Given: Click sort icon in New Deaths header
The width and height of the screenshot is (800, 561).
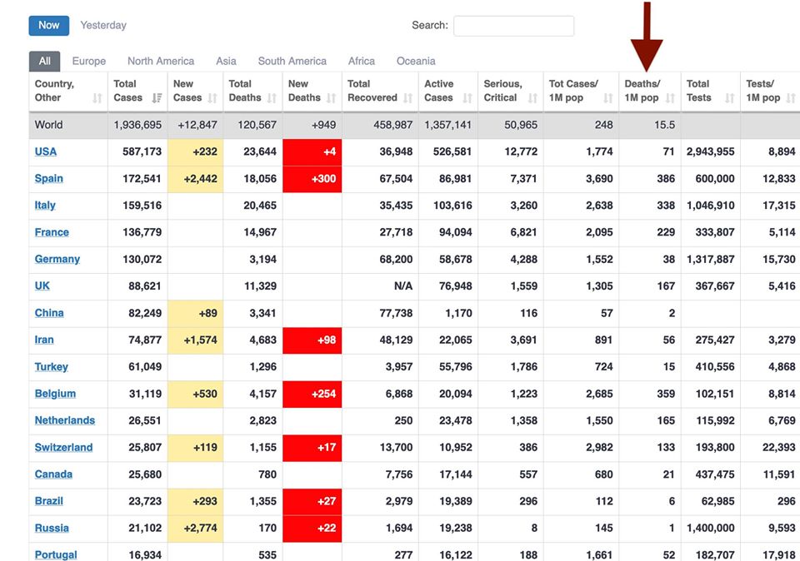Looking at the screenshot, I should (x=331, y=98).
